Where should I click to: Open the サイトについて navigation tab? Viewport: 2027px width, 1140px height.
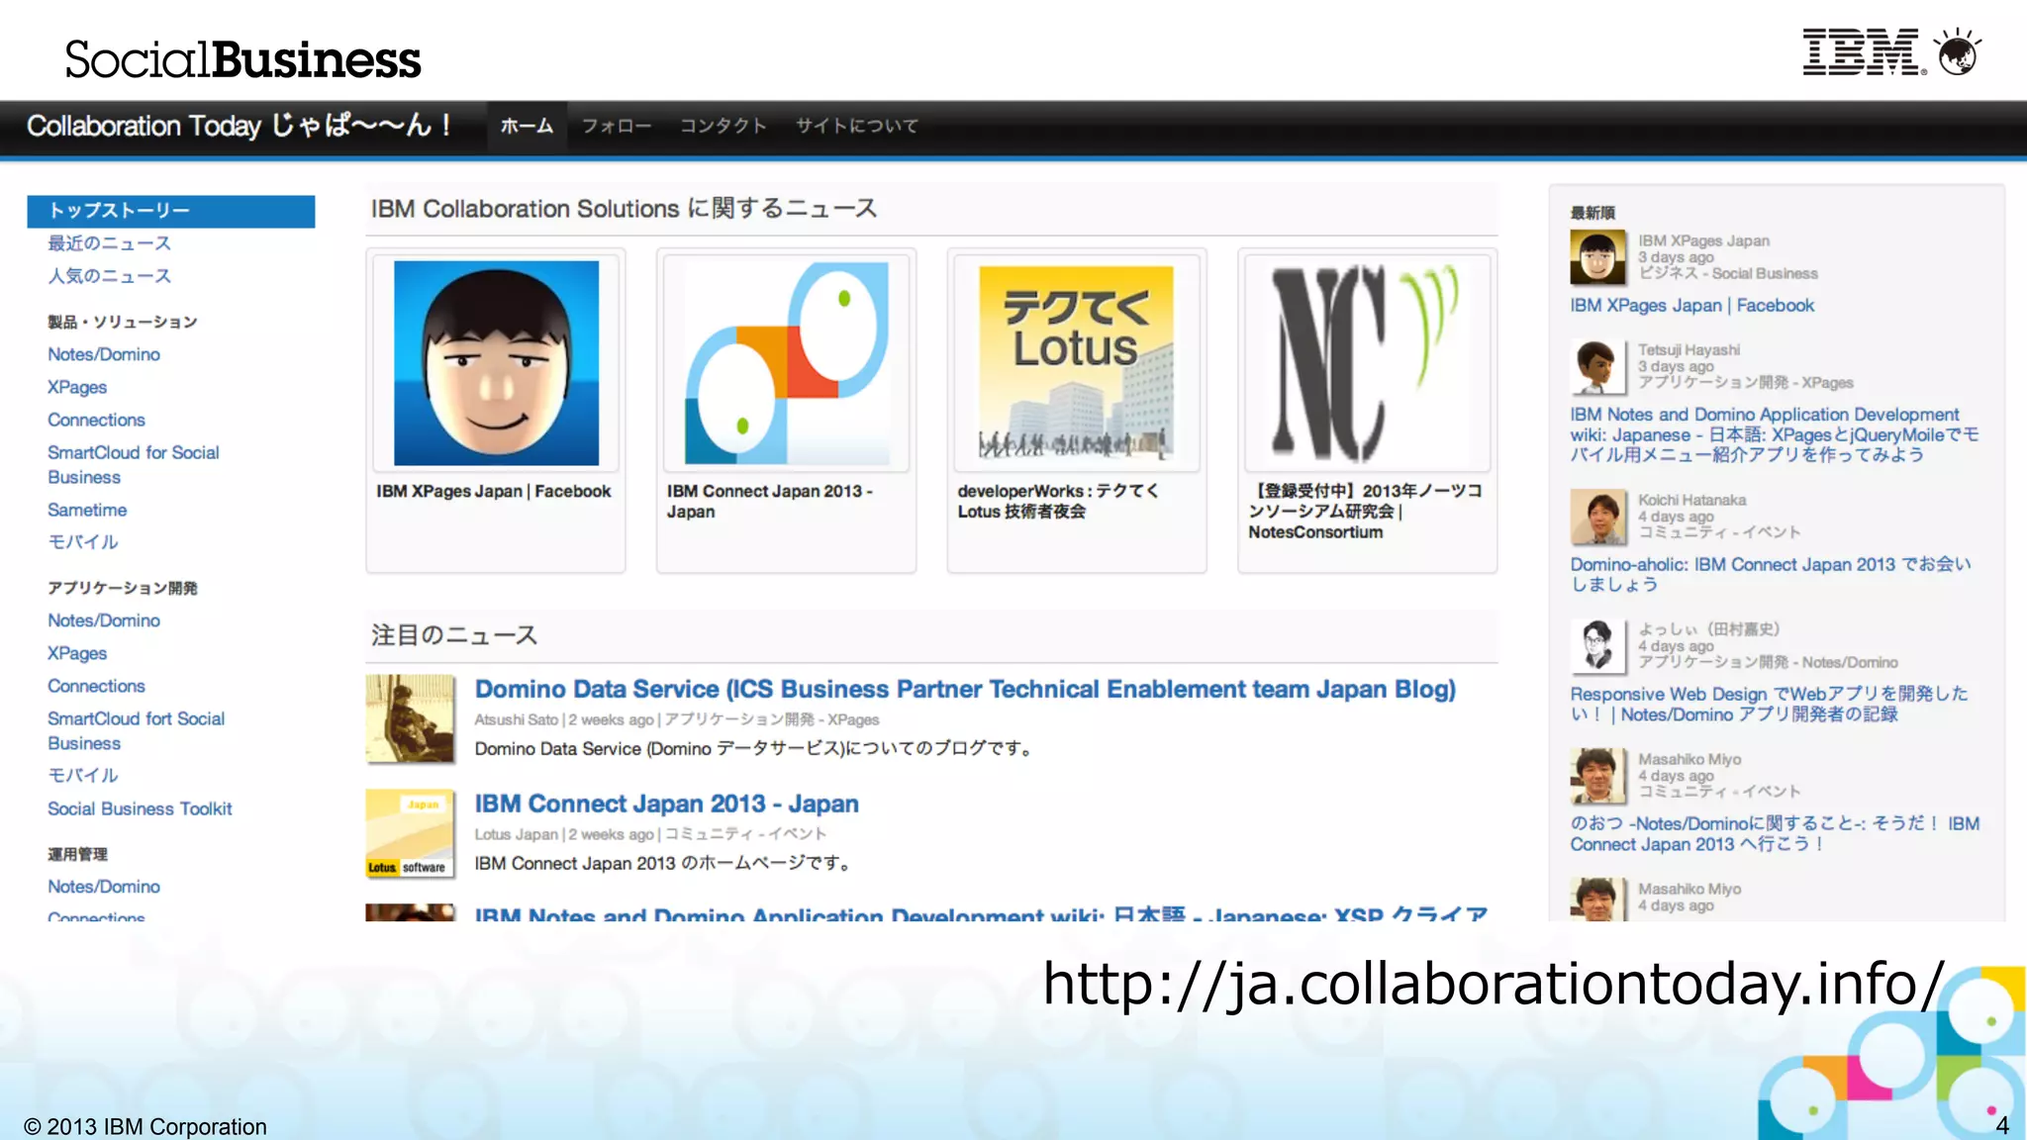857,126
